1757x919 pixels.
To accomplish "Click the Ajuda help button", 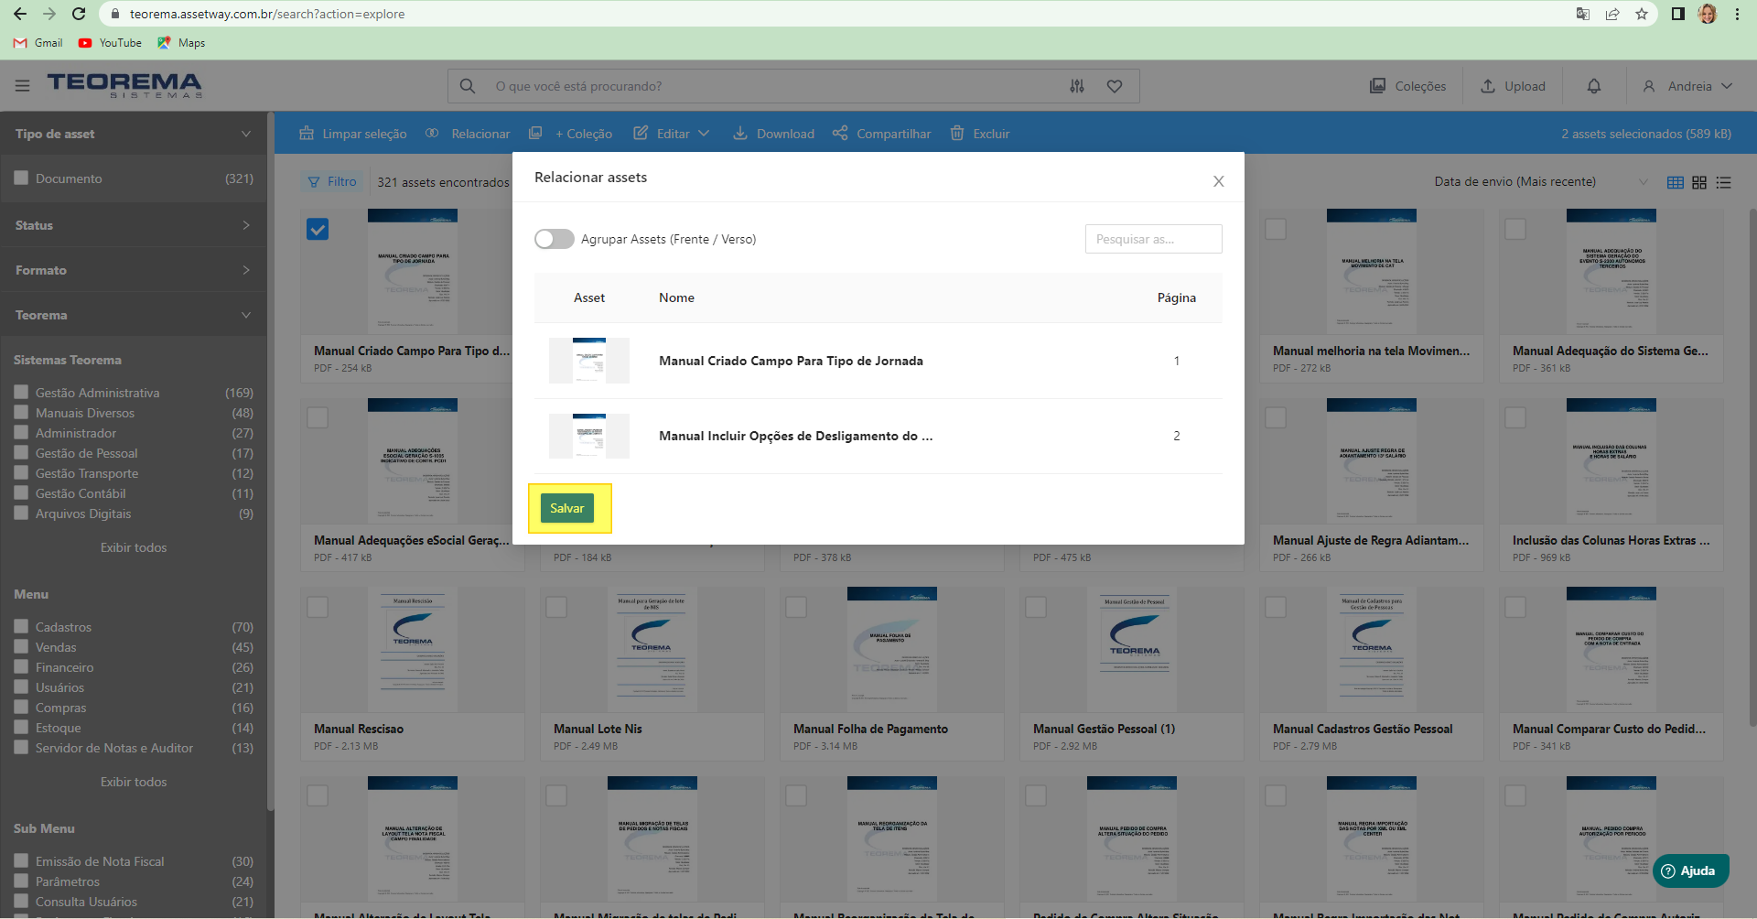I will (1691, 870).
